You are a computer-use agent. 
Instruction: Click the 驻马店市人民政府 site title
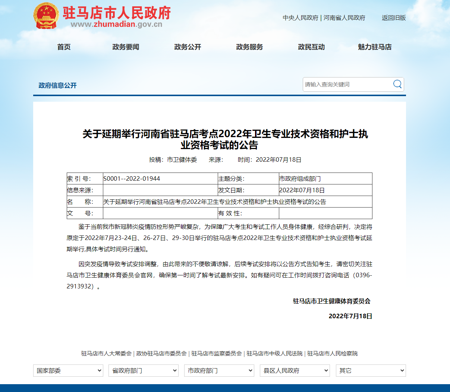(x=117, y=13)
